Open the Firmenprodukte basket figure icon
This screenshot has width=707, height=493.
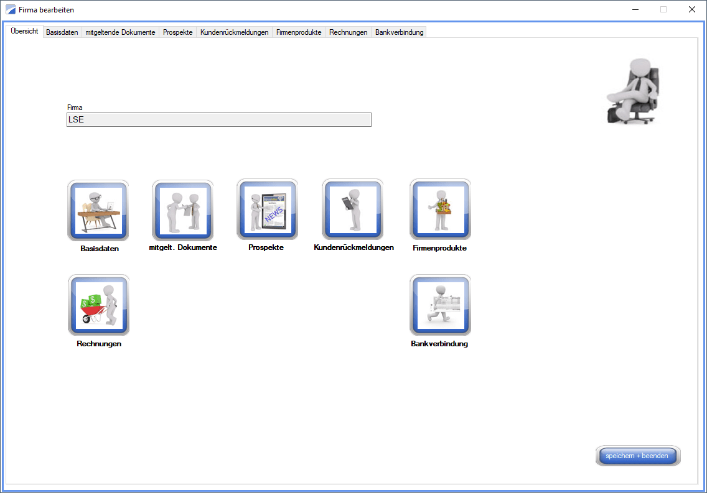(x=441, y=210)
